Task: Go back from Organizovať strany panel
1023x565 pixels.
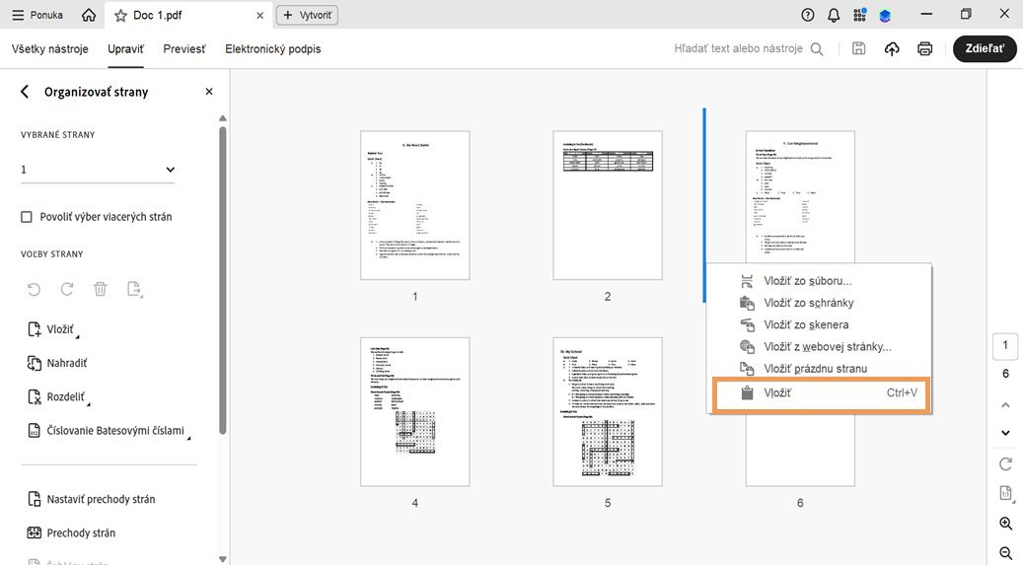Action: pyautogui.click(x=25, y=92)
